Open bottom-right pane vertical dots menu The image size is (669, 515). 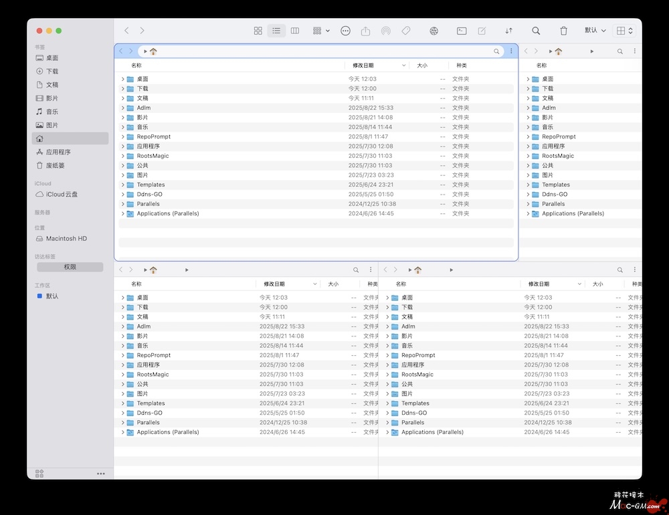tap(634, 270)
